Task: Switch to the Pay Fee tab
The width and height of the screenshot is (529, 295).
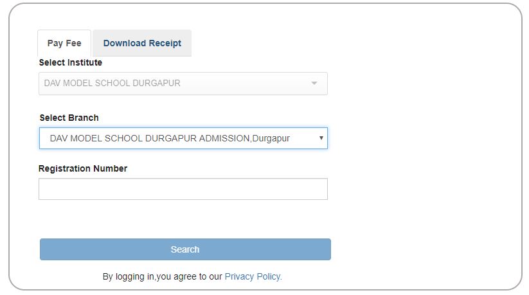Action: pos(64,43)
